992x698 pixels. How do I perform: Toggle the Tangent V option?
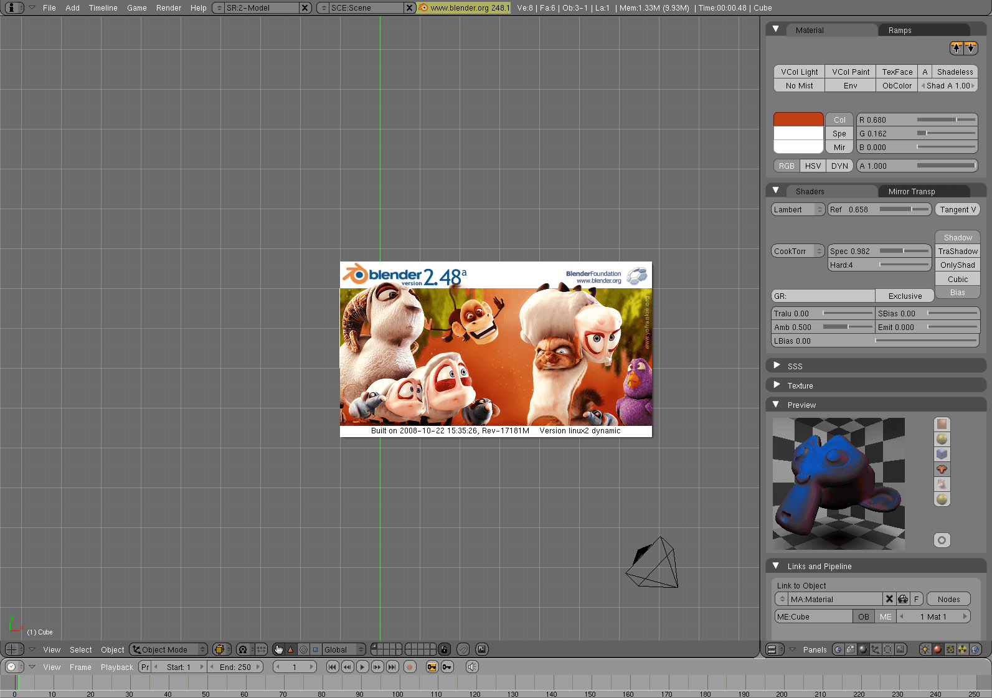[x=958, y=209]
